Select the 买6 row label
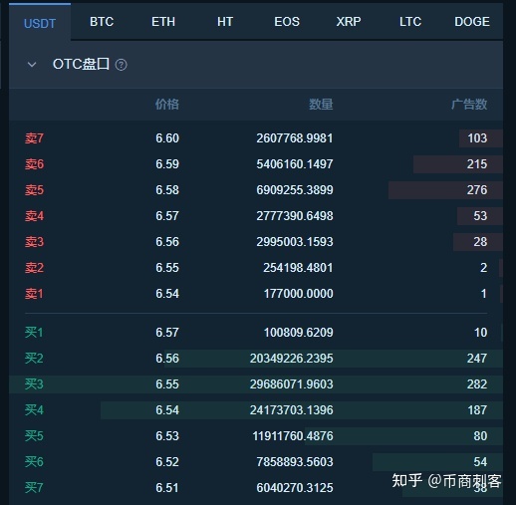This screenshot has width=516, height=505. (x=34, y=462)
